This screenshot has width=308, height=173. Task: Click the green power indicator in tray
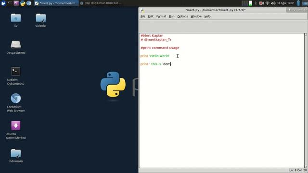pos(250,3)
